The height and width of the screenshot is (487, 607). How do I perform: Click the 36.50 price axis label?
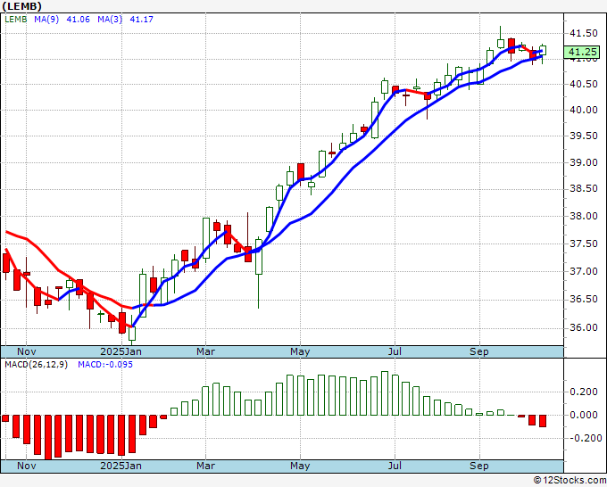(x=584, y=299)
